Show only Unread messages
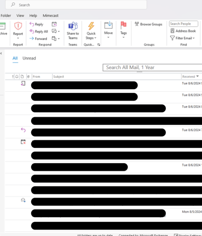The width and height of the screenshot is (202, 236). pyautogui.click(x=29, y=58)
